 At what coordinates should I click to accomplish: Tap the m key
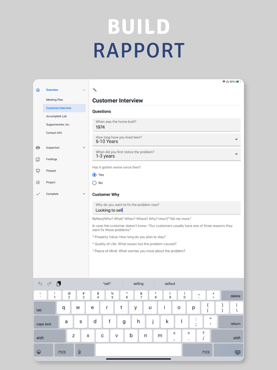[160, 336]
